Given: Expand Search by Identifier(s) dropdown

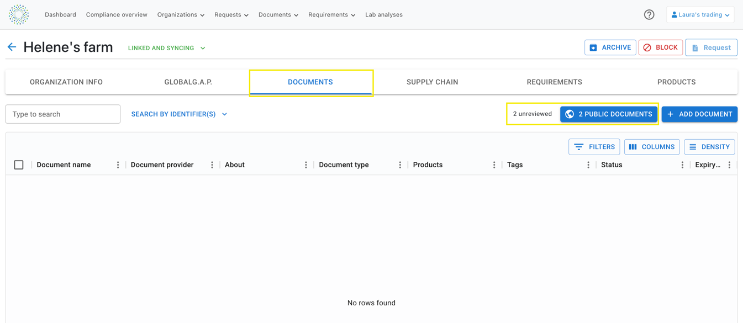Looking at the screenshot, I should [179, 114].
